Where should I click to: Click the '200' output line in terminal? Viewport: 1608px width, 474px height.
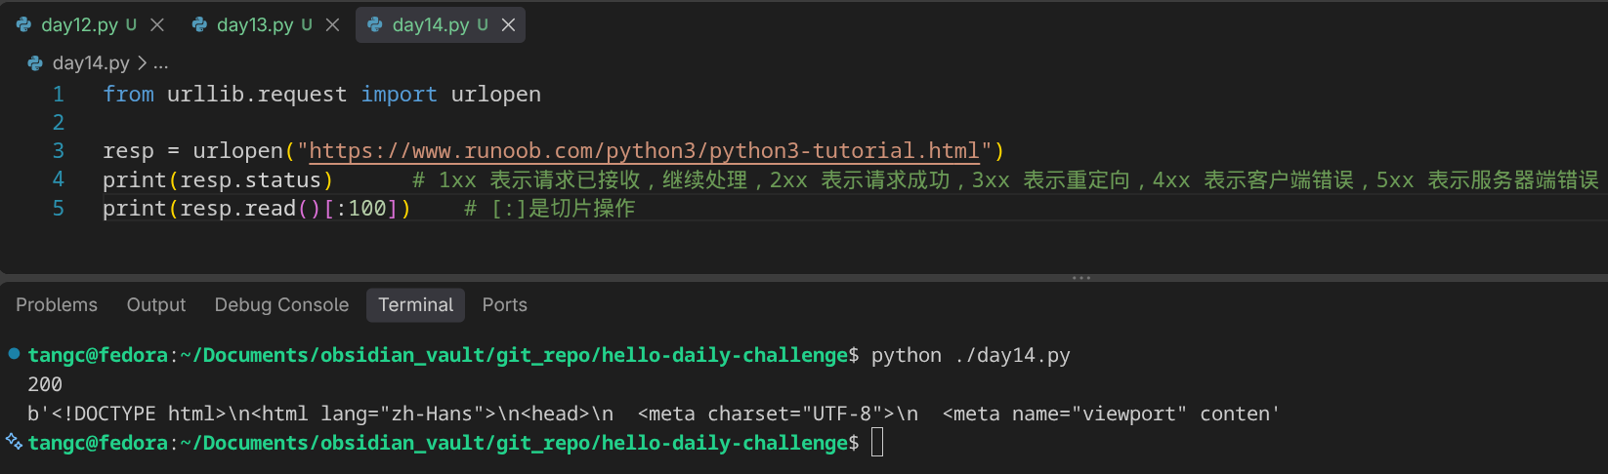45,384
